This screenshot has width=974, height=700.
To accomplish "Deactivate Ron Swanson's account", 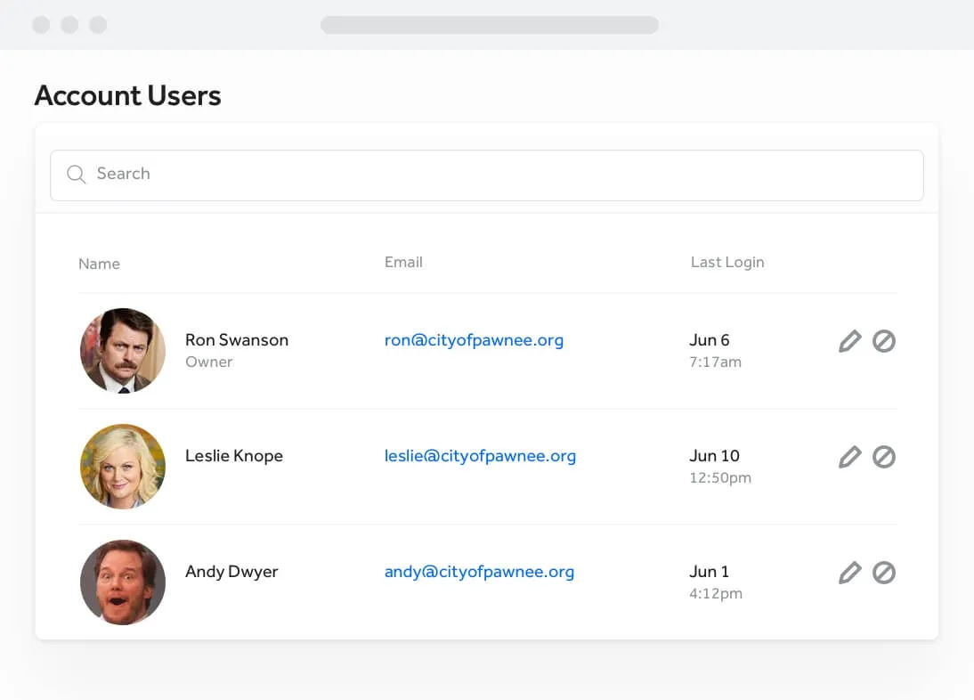I will [884, 341].
